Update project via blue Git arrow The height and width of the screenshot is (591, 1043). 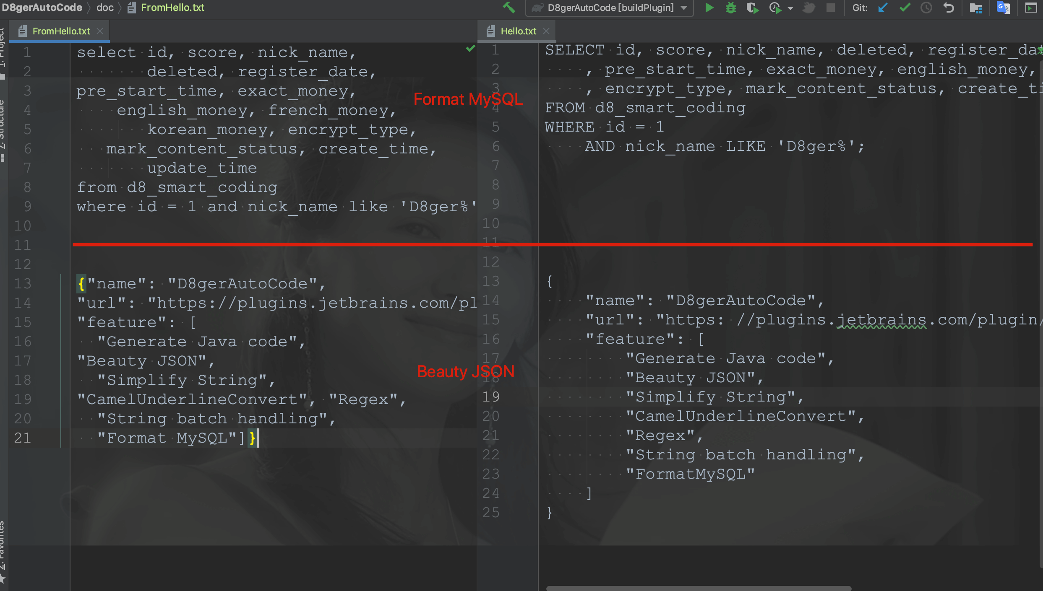[883, 8]
